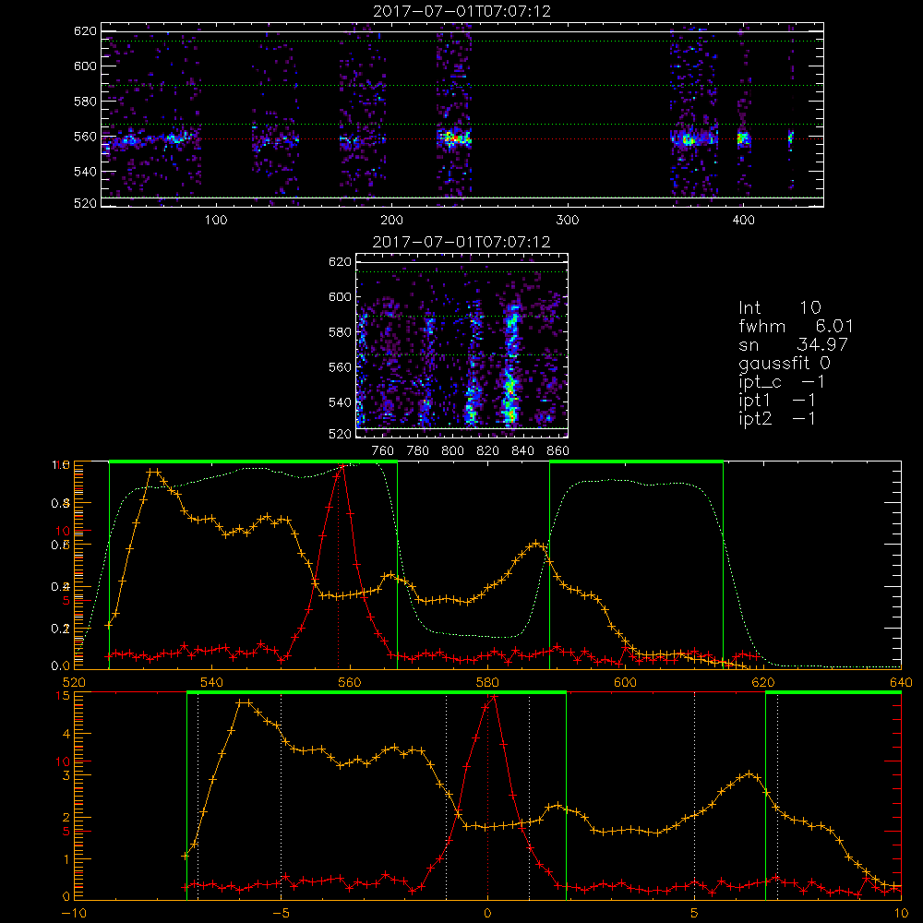Select the 'Int 10' readout text
Screen dimensions: 923x923
780,308
